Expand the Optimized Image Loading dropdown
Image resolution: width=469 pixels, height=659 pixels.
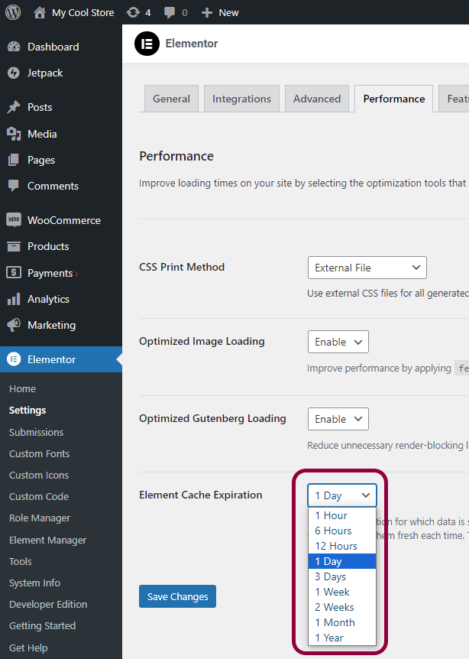[338, 342]
